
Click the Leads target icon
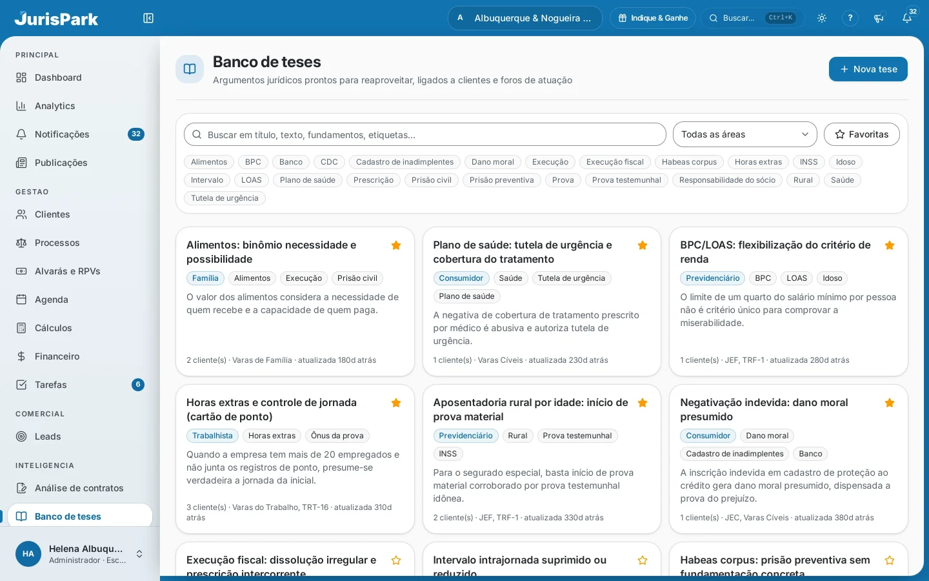point(21,436)
